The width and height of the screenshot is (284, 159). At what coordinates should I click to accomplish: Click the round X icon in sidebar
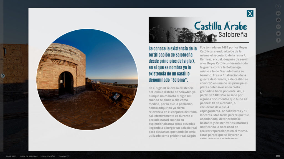coord(278,7)
